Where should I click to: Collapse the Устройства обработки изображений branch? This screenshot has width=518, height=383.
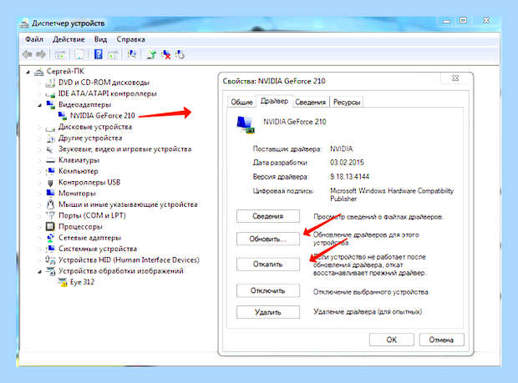tap(39, 271)
